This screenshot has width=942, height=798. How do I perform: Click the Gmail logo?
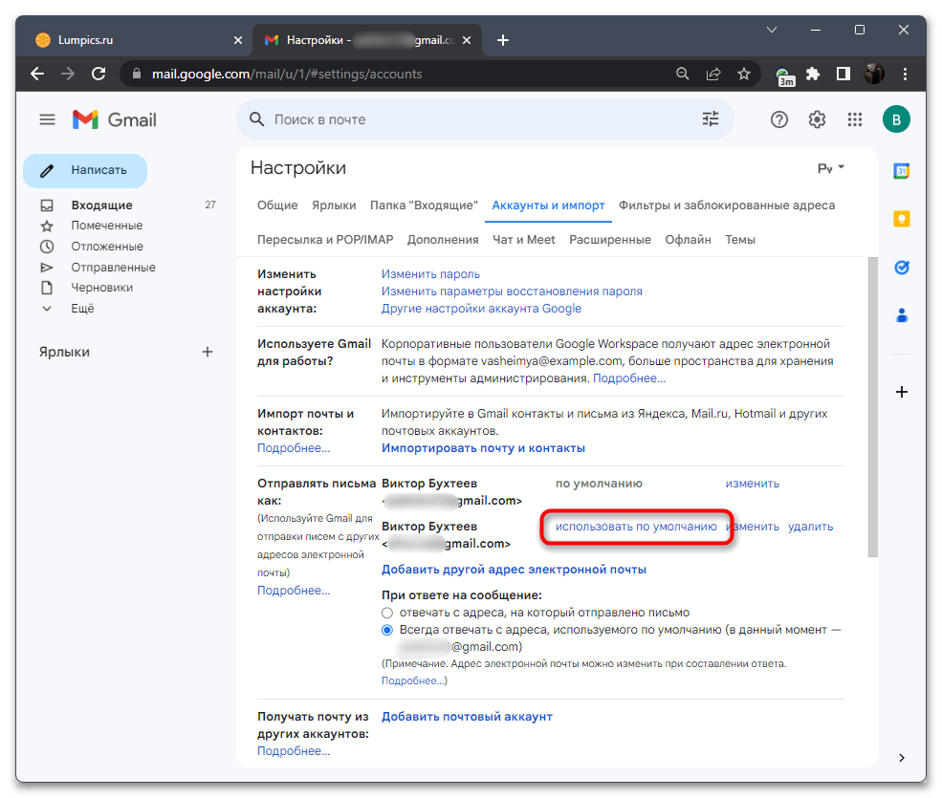click(x=114, y=119)
